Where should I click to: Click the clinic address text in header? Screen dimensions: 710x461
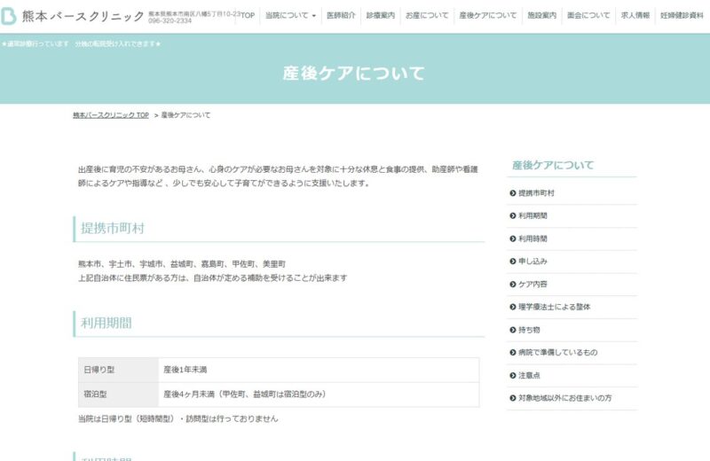(x=194, y=14)
